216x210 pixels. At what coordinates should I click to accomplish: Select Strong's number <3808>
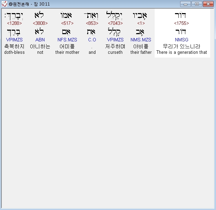[40, 23]
